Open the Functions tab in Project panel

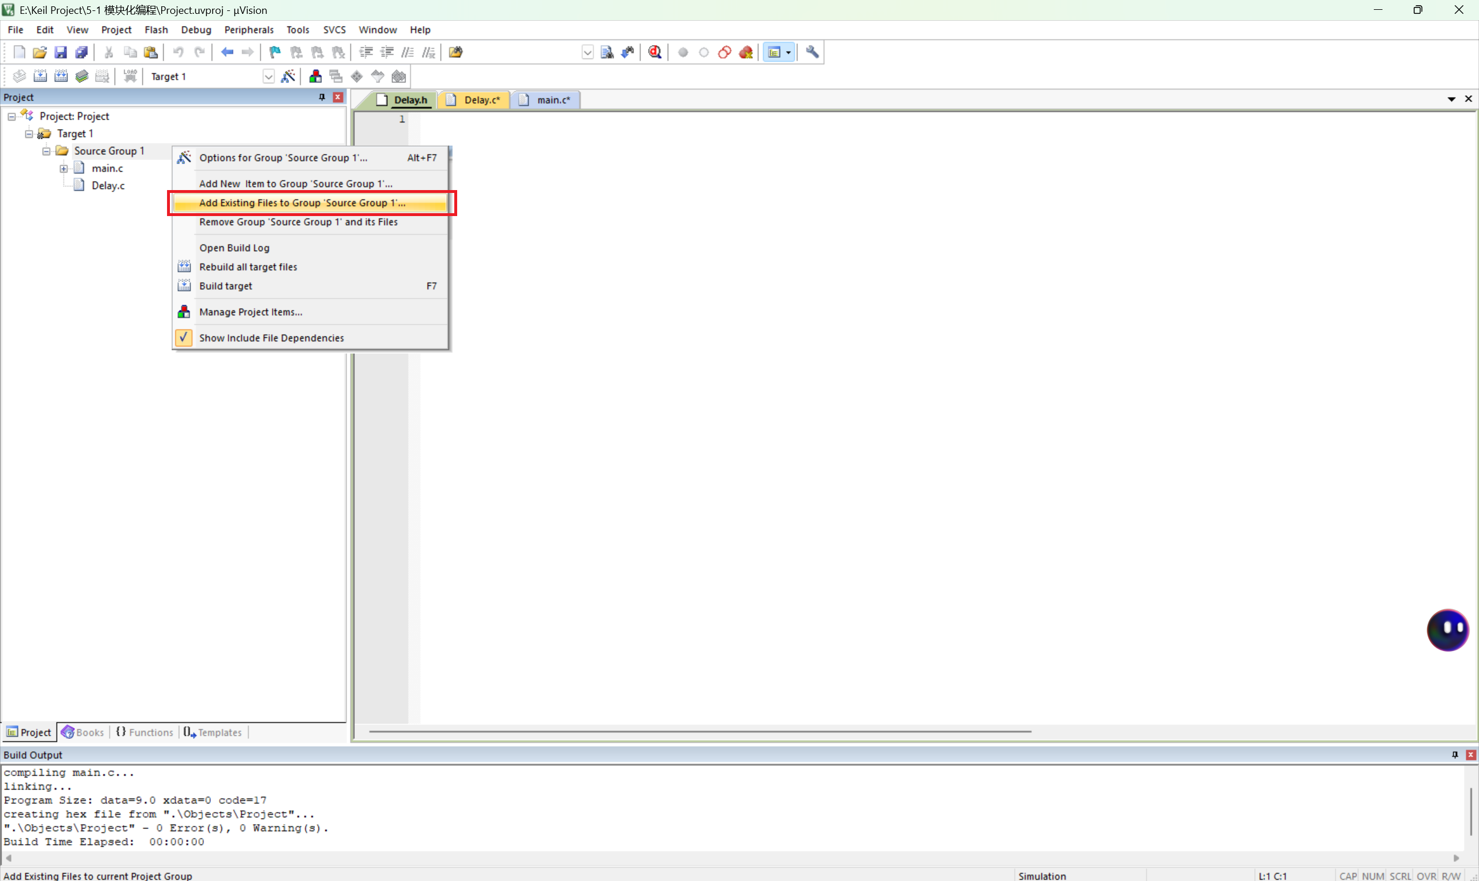tap(145, 732)
